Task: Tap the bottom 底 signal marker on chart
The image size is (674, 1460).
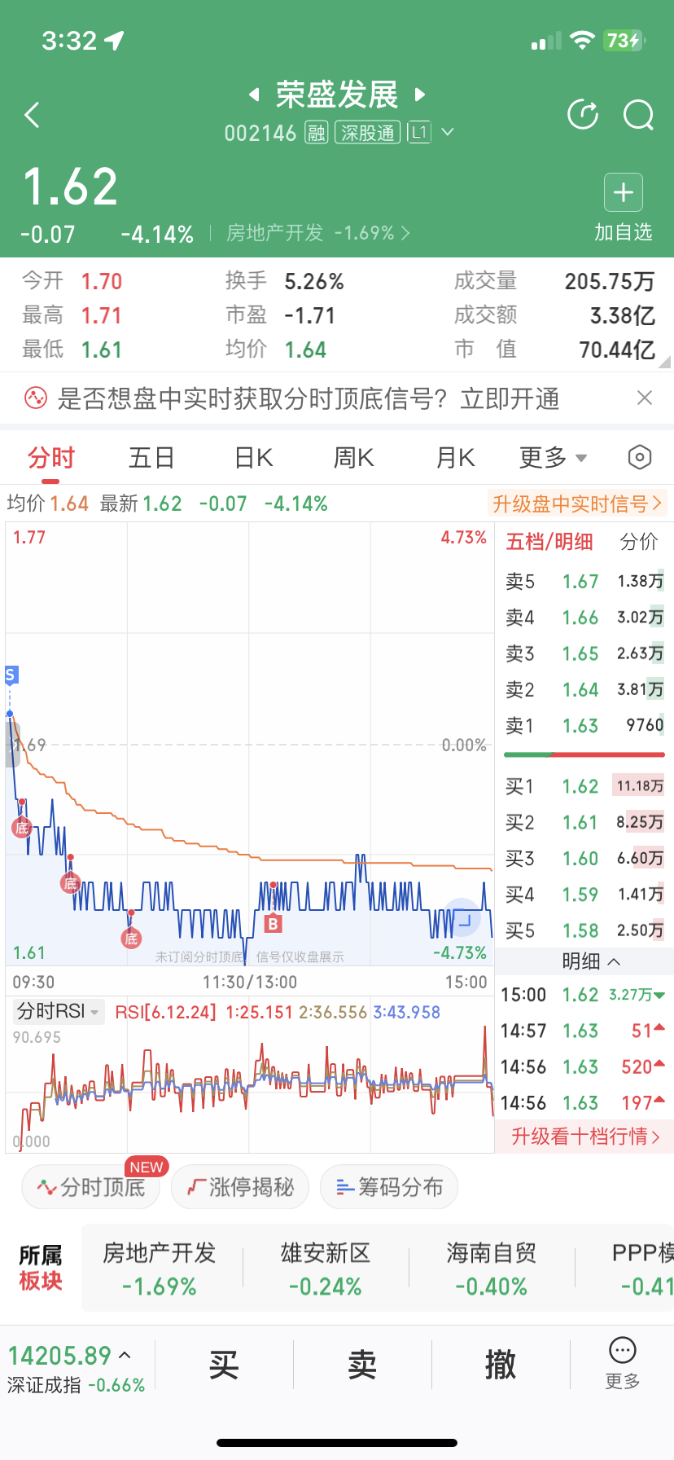Action: [x=130, y=939]
